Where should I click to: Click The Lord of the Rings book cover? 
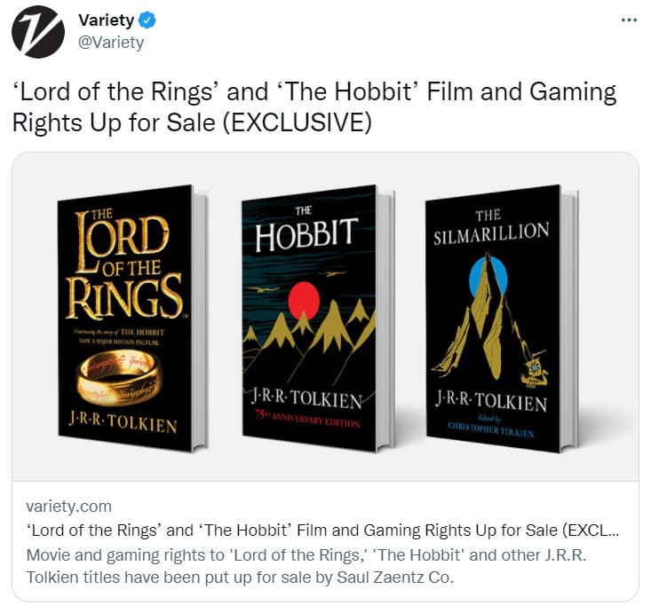[x=132, y=318]
